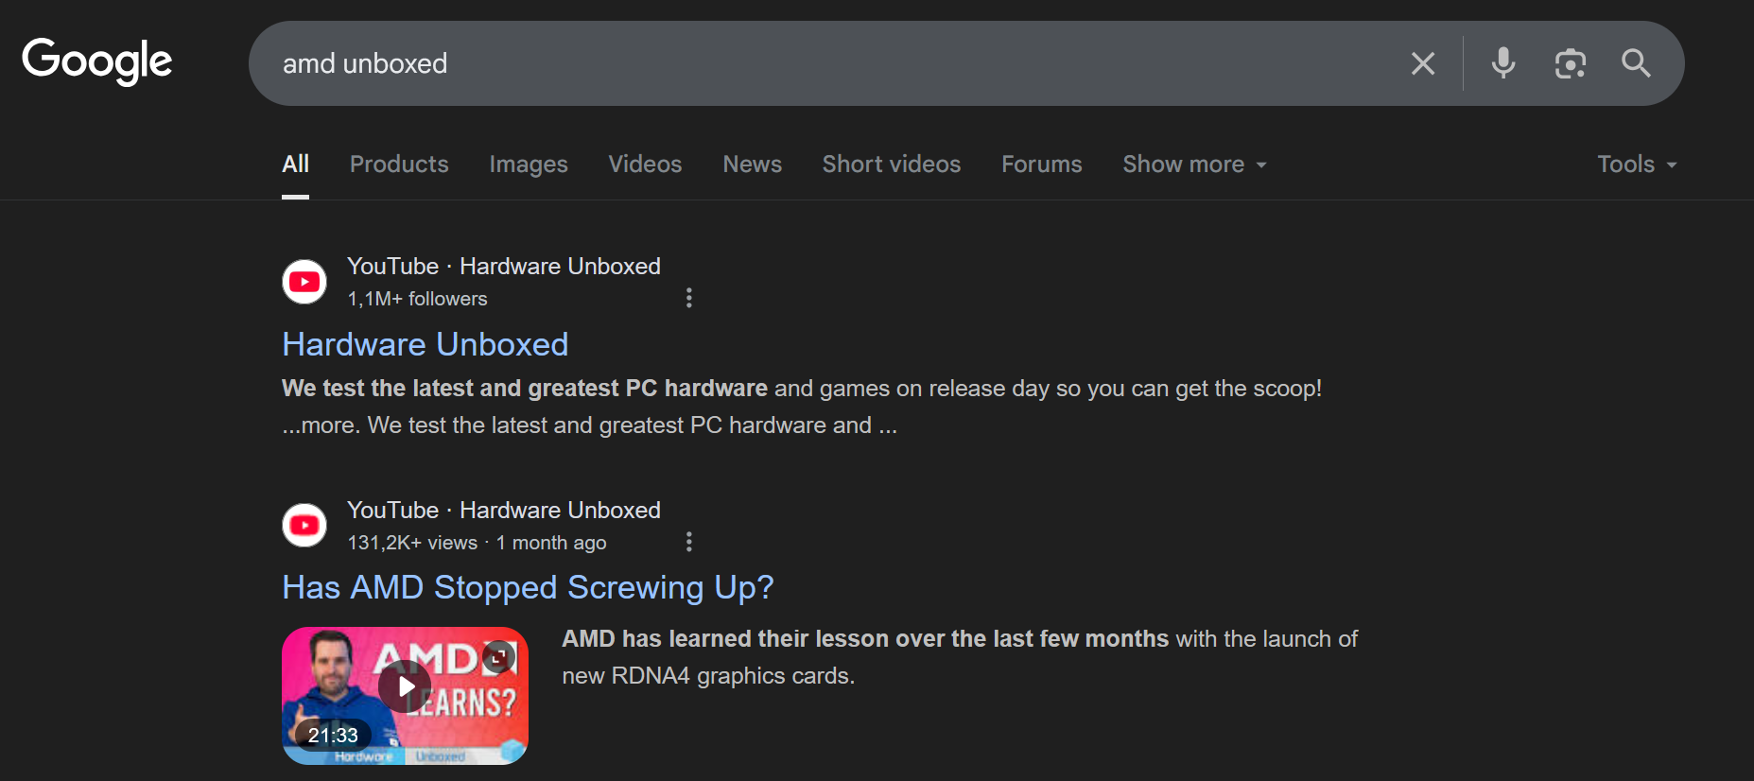Switch to the Products tab
The width and height of the screenshot is (1754, 781).
click(399, 164)
